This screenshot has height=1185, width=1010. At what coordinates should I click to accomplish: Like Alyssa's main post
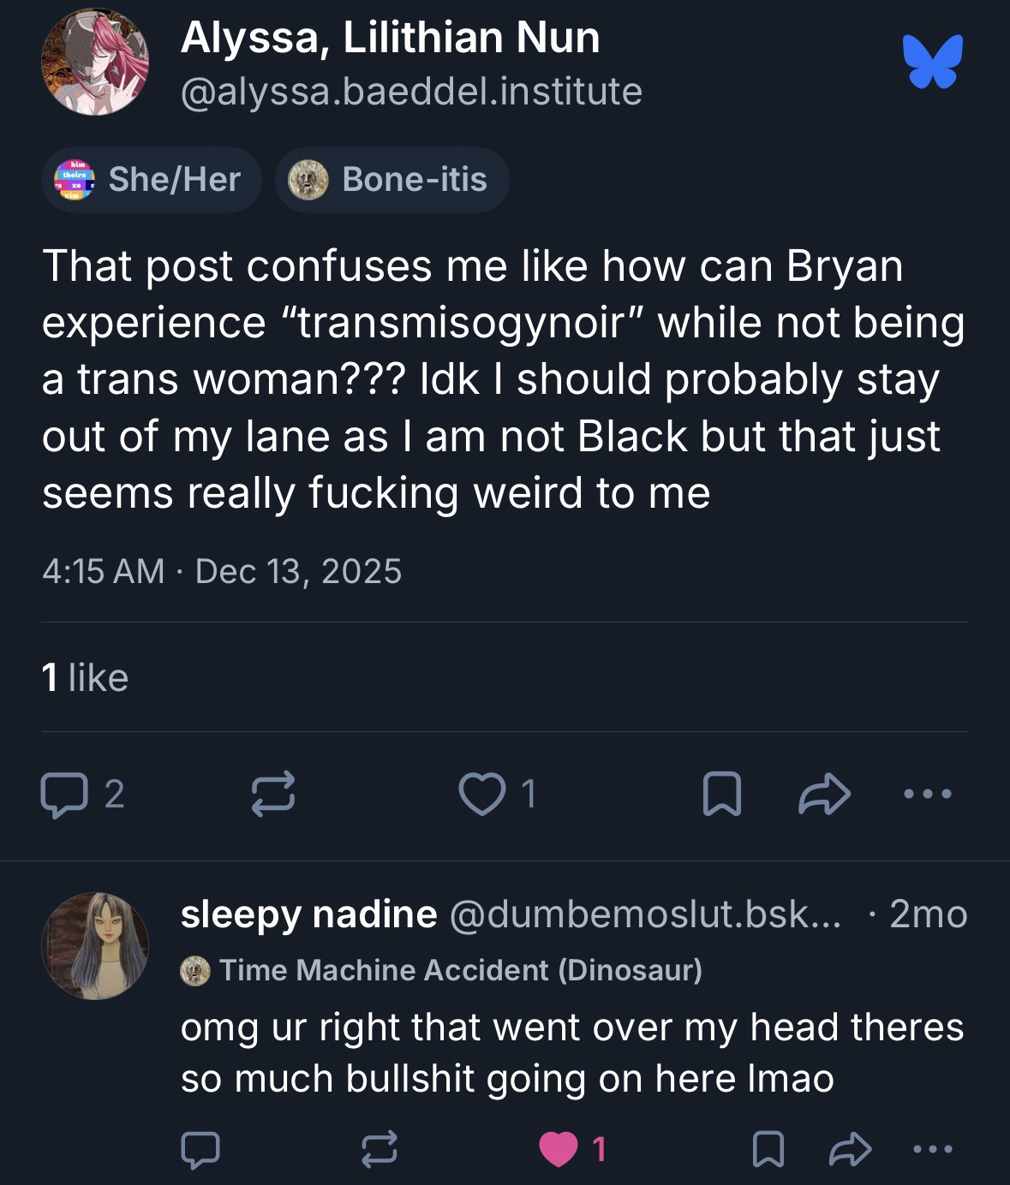(482, 795)
